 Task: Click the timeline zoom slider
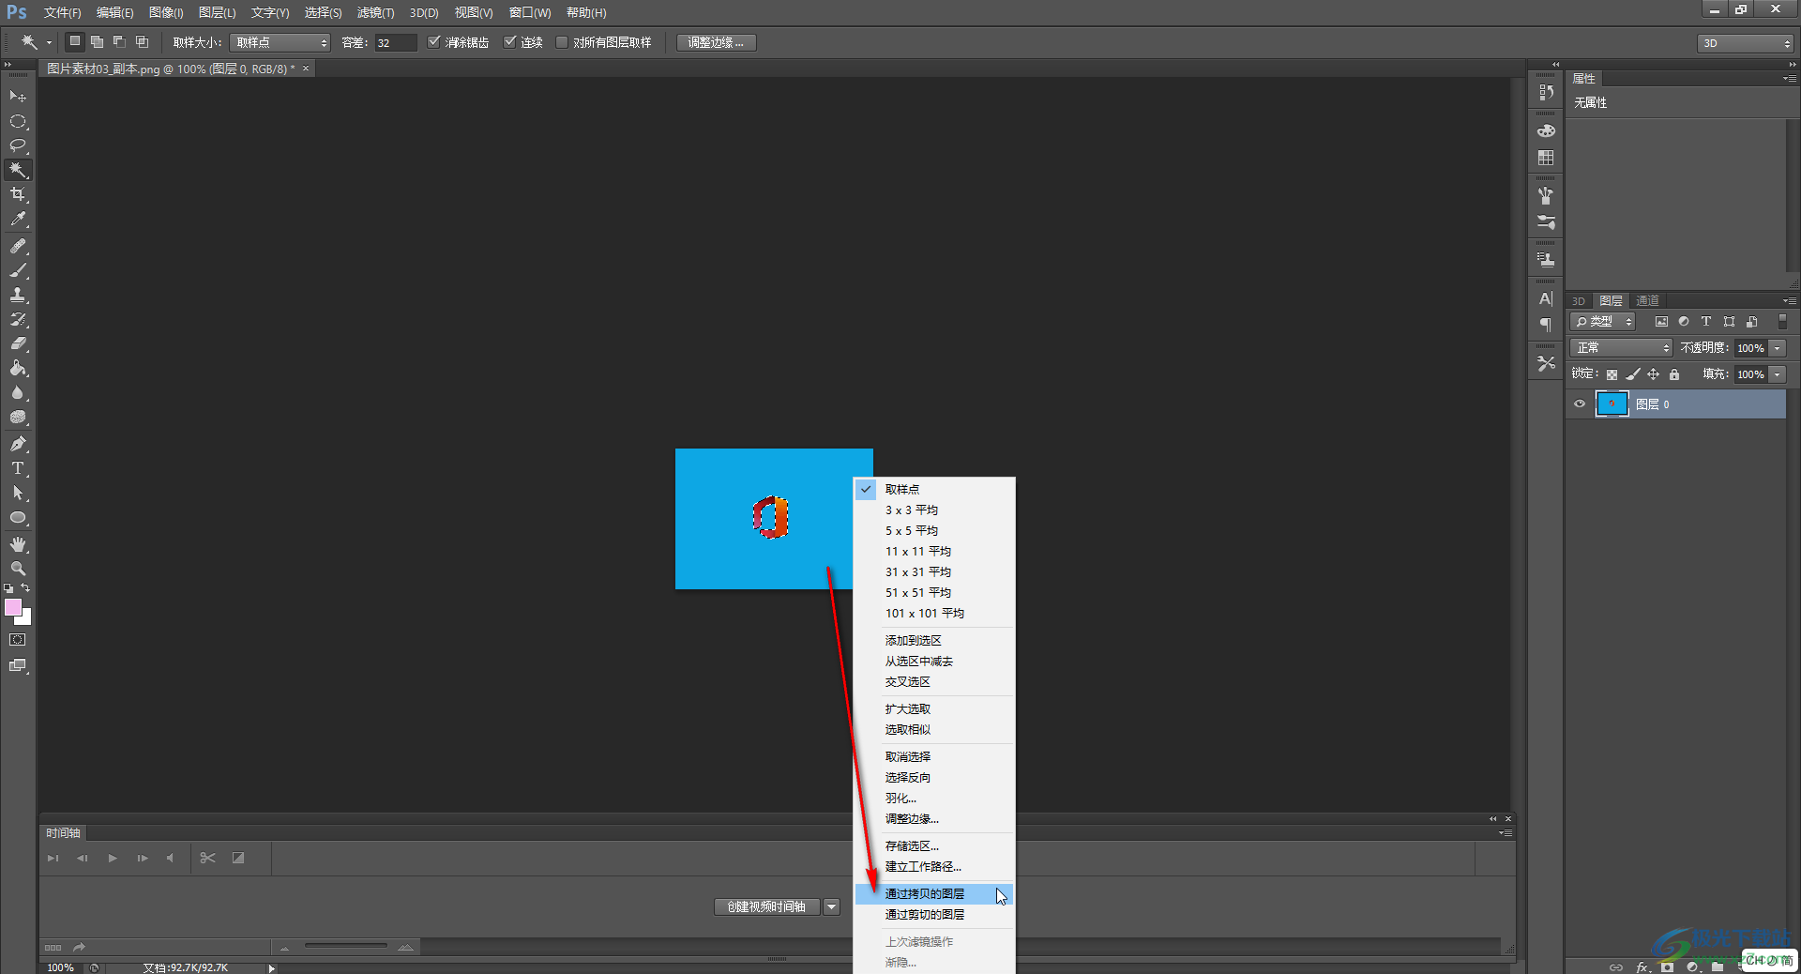(345, 947)
